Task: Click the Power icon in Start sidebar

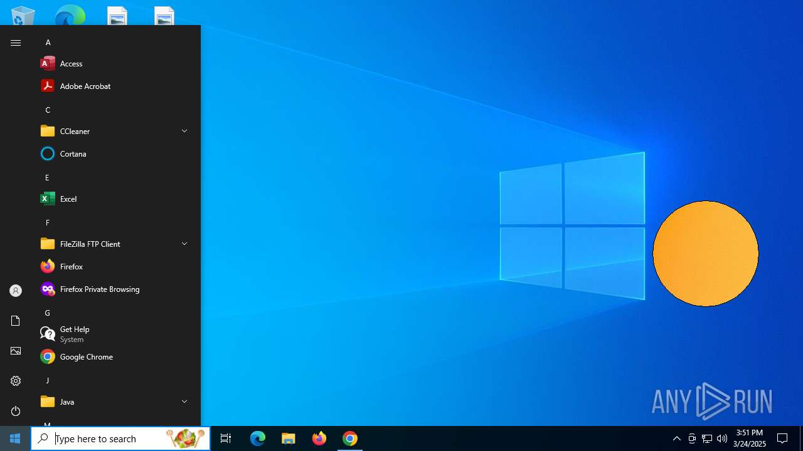Action: (16, 411)
